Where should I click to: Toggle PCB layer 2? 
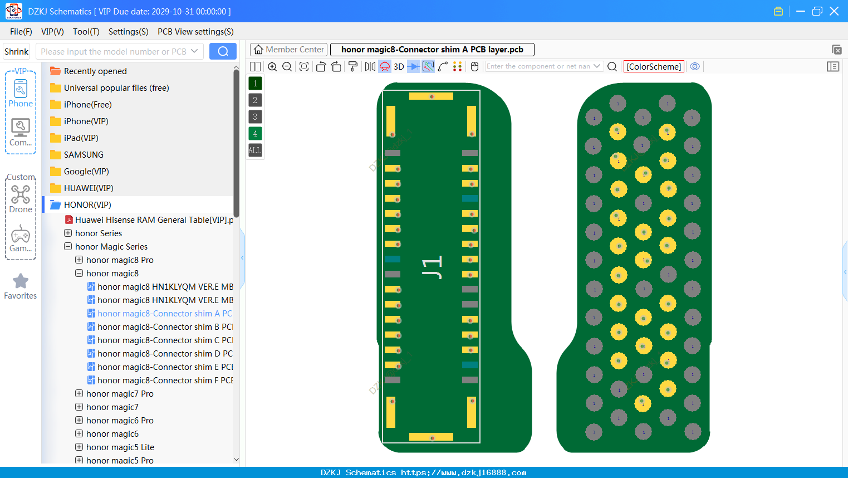tap(255, 100)
